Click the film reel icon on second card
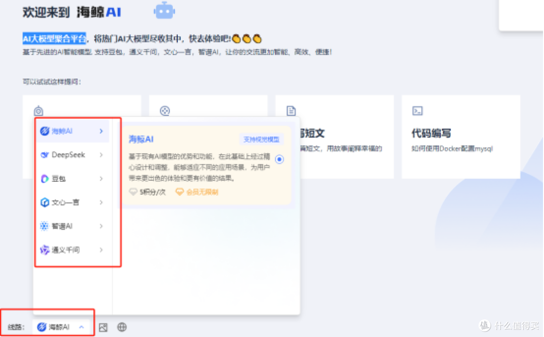 (x=165, y=111)
